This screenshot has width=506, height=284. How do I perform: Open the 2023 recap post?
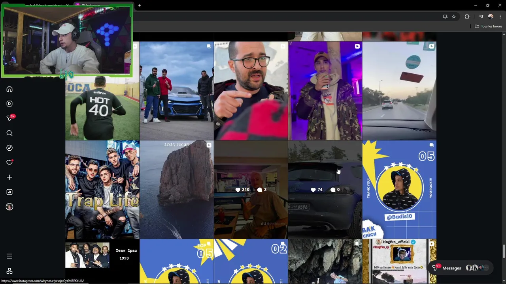177,190
